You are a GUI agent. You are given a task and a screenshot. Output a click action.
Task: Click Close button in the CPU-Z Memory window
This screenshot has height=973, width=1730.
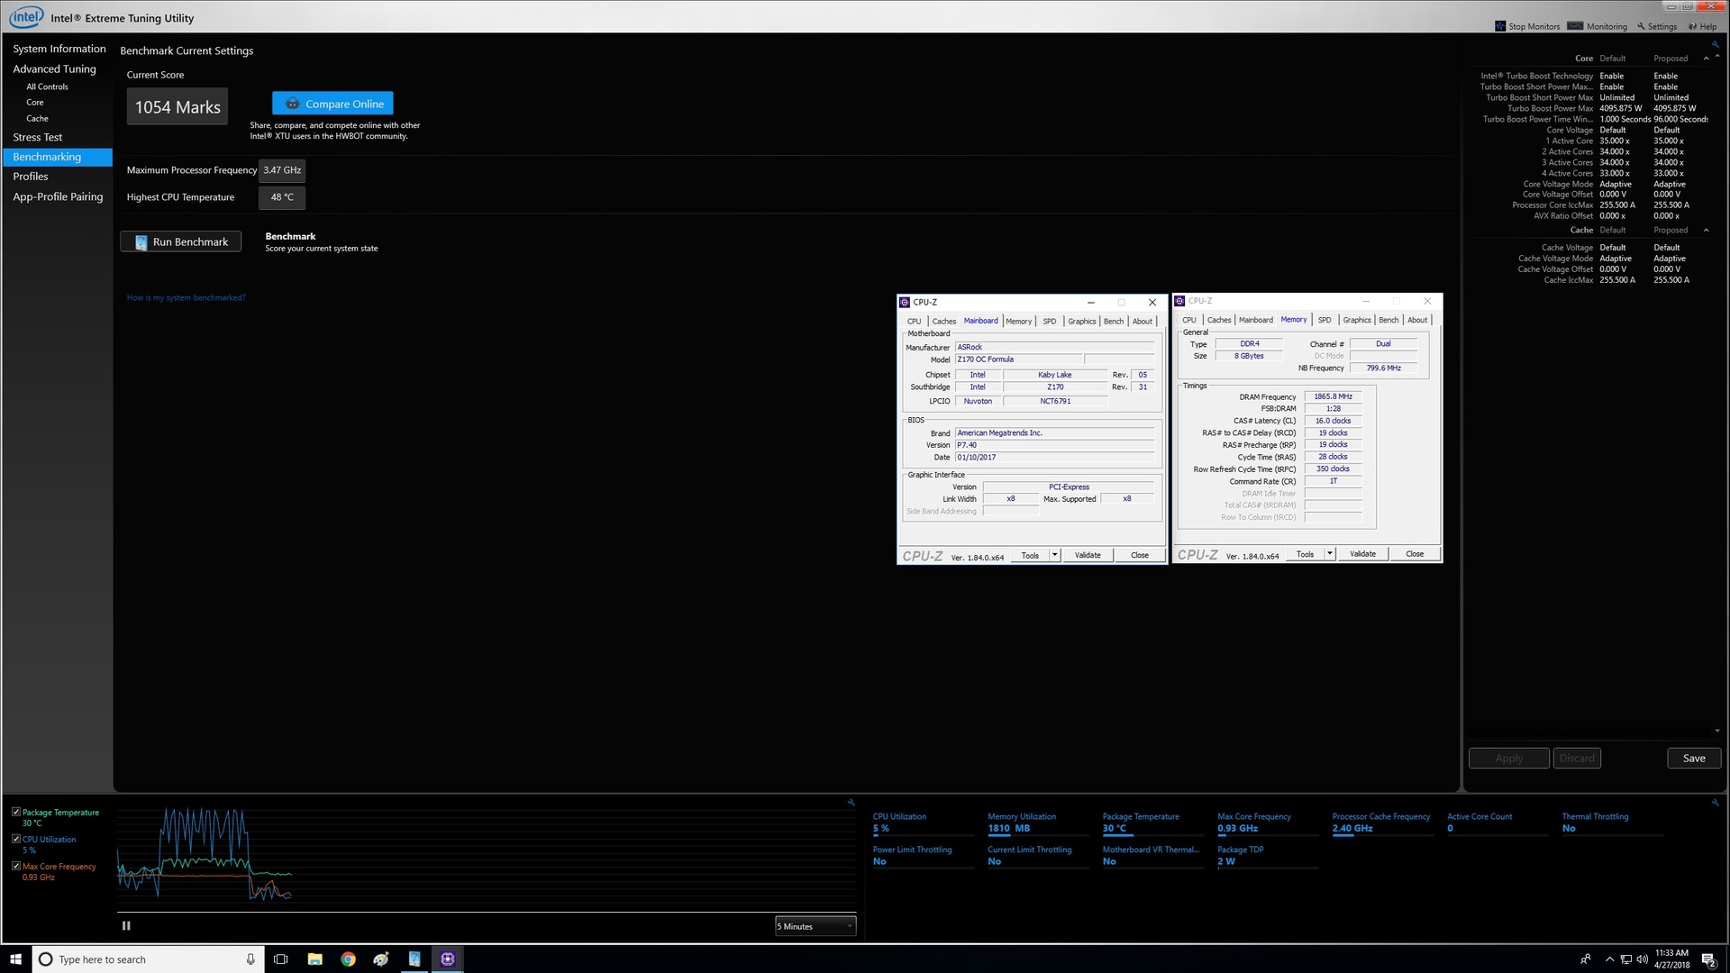(x=1415, y=554)
